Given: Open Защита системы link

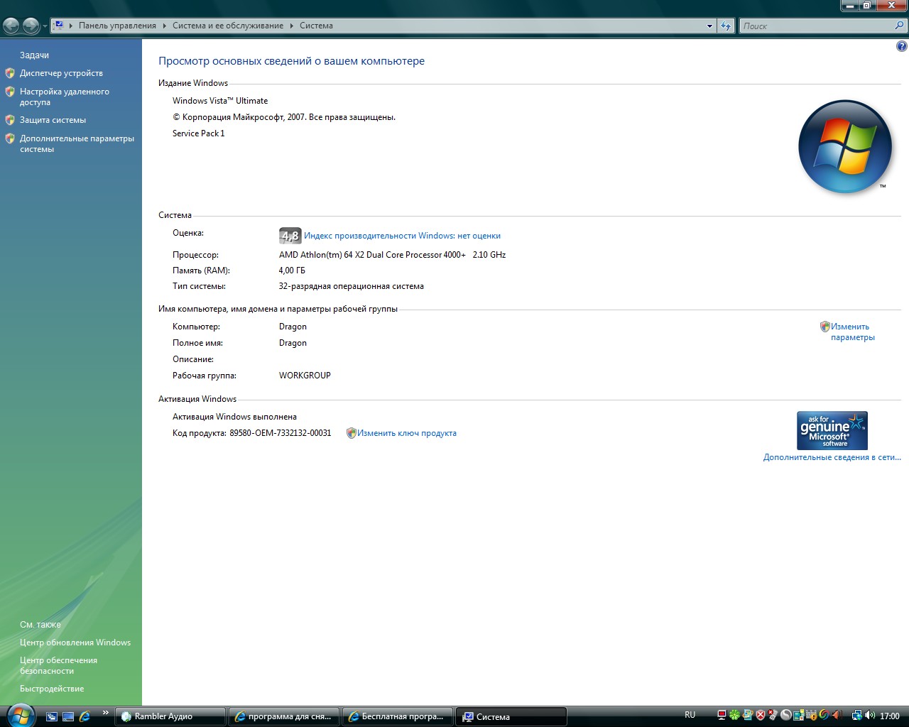Looking at the screenshot, I should [53, 120].
